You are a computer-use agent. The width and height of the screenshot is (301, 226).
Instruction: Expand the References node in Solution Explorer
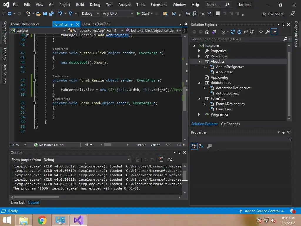(199, 56)
